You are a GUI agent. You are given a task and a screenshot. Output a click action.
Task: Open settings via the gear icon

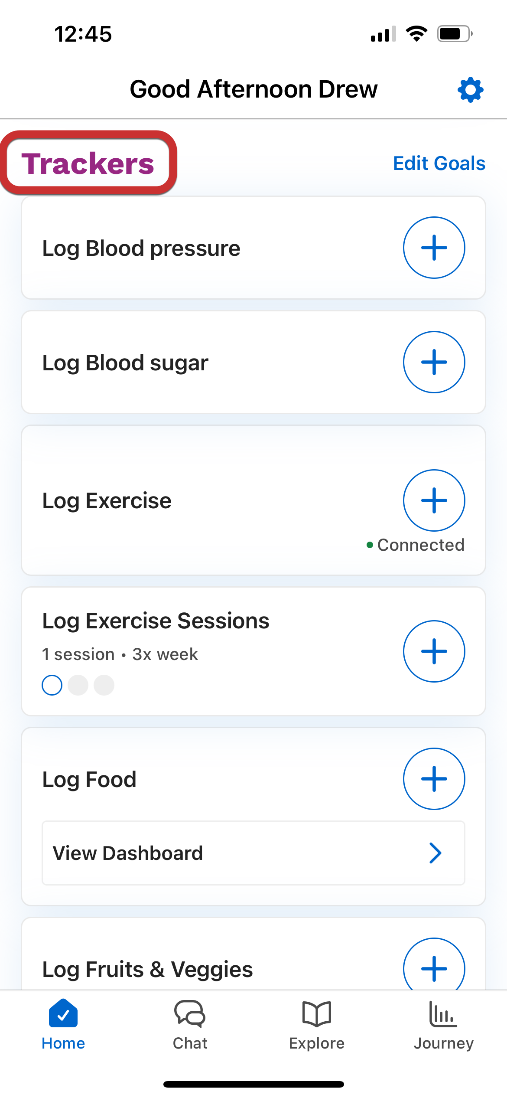coord(470,90)
